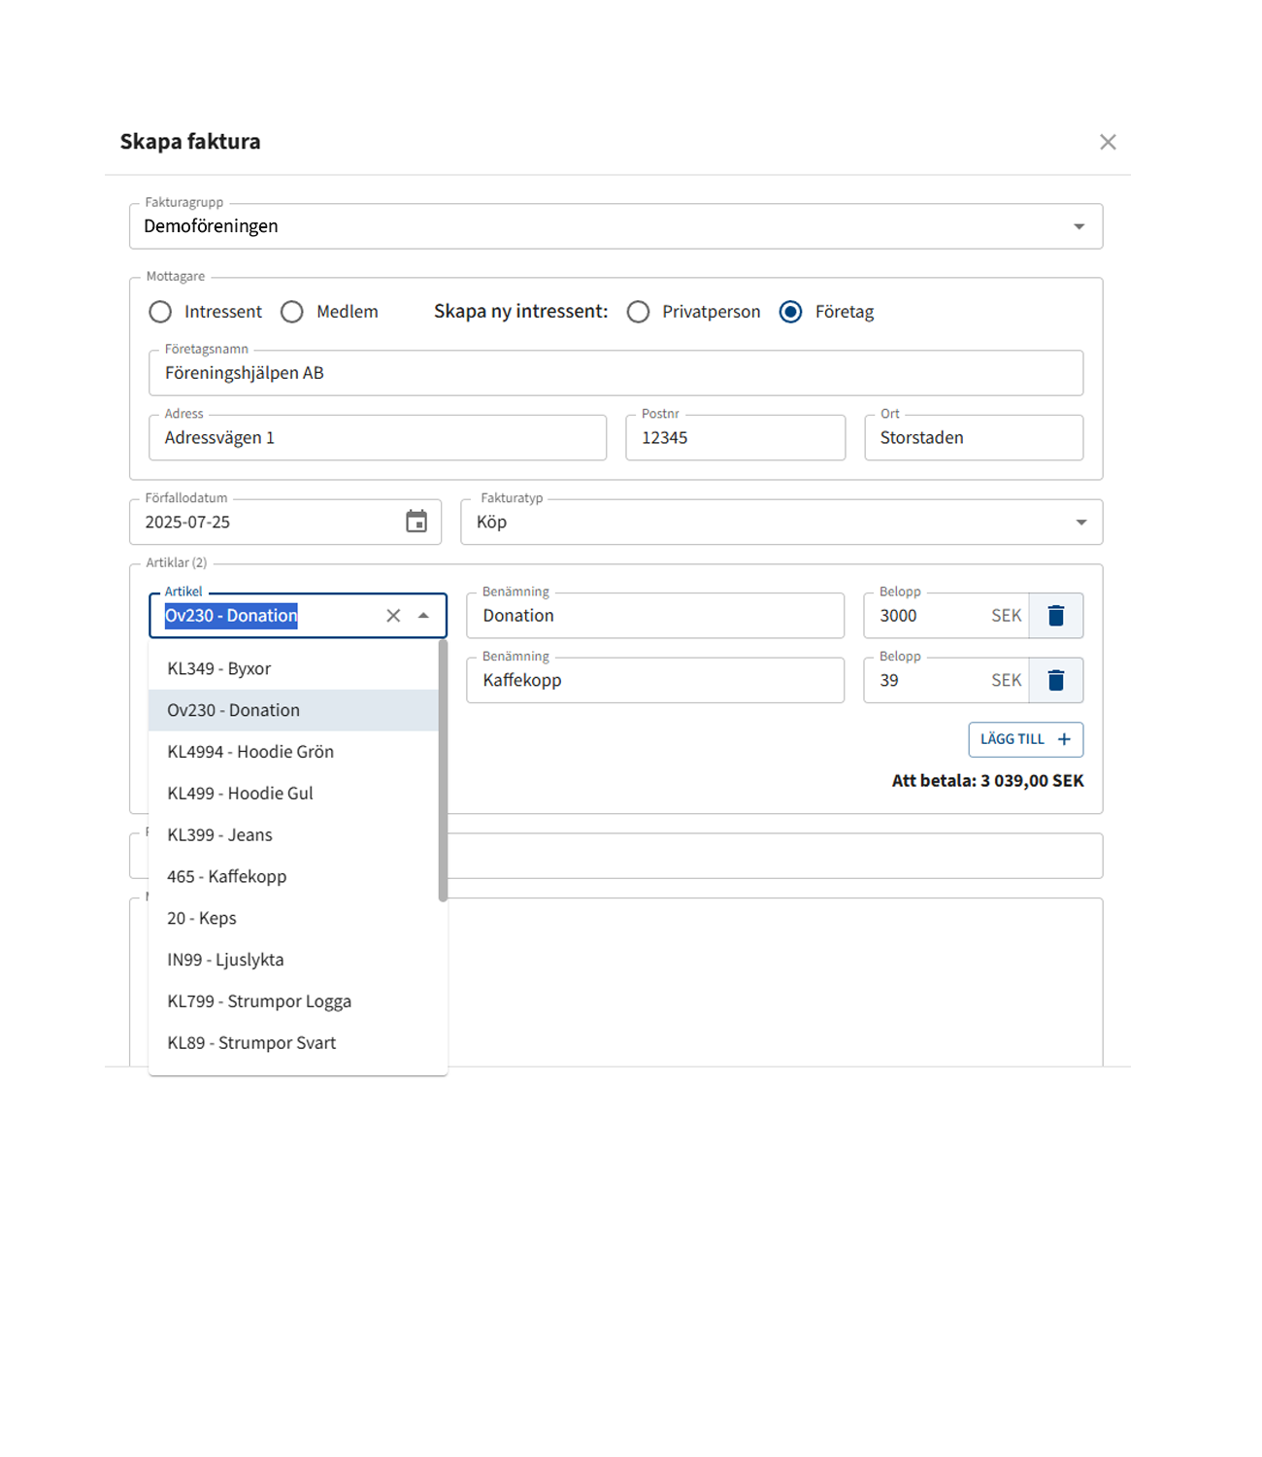The height and width of the screenshot is (1457, 1262).
Task: Expand the Fakturagrupp dropdown
Action: 1079,226
